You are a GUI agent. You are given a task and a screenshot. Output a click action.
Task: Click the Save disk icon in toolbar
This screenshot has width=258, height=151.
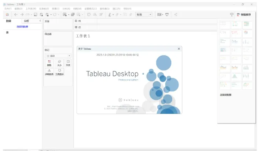(x=36, y=15)
